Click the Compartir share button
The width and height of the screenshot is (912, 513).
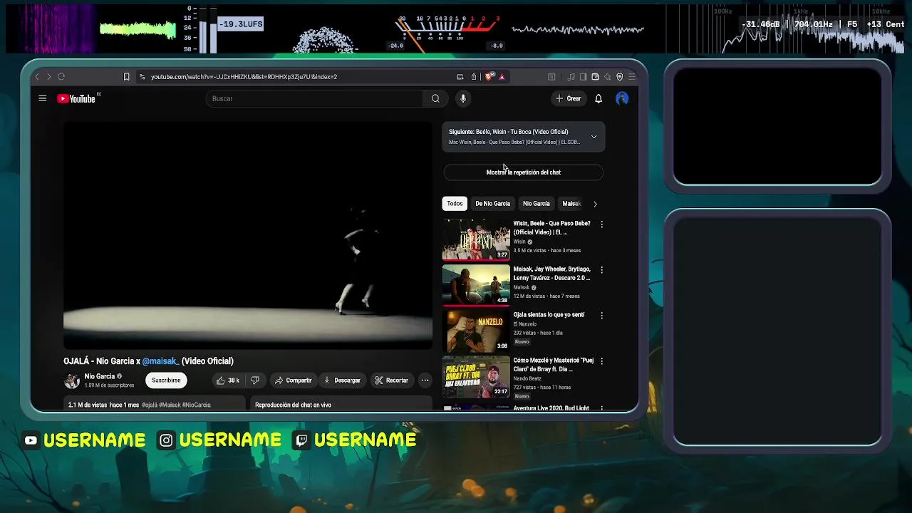coord(293,380)
